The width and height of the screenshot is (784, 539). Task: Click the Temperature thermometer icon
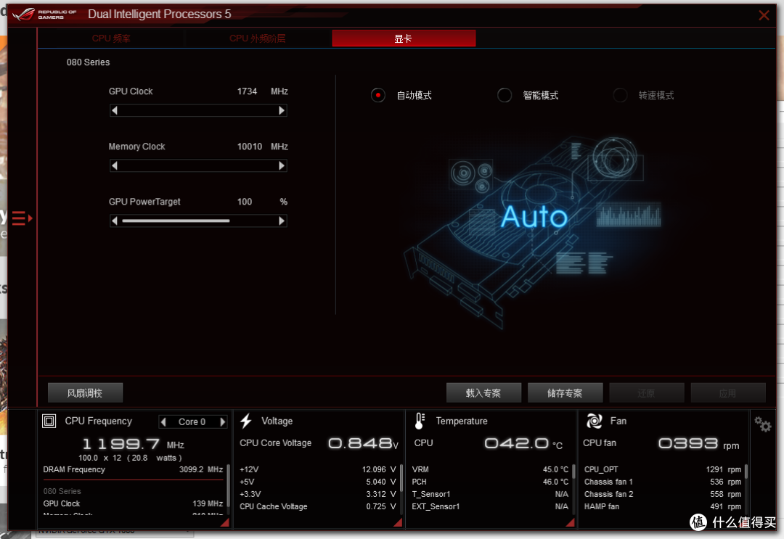click(x=420, y=421)
